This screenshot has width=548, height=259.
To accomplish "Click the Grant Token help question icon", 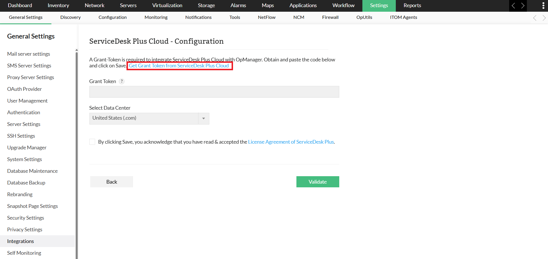I will [122, 81].
